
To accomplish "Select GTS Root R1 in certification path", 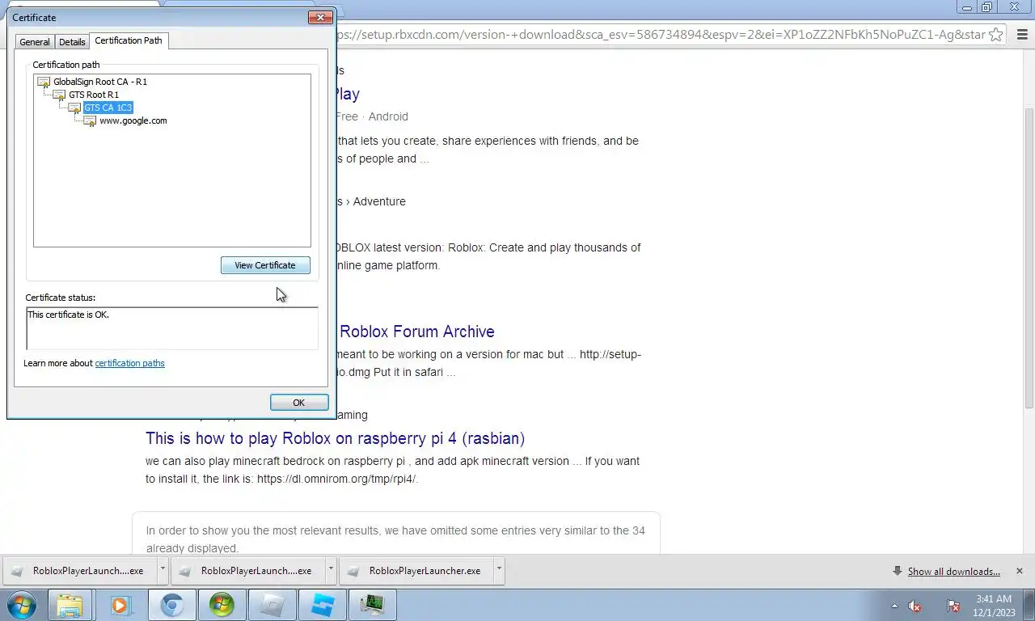I will tap(94, 95).
